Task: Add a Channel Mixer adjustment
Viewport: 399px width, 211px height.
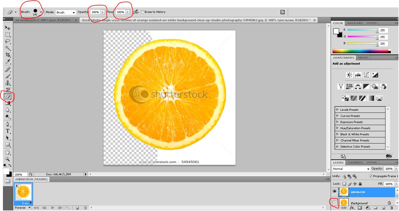Action: tap(383, 87)
